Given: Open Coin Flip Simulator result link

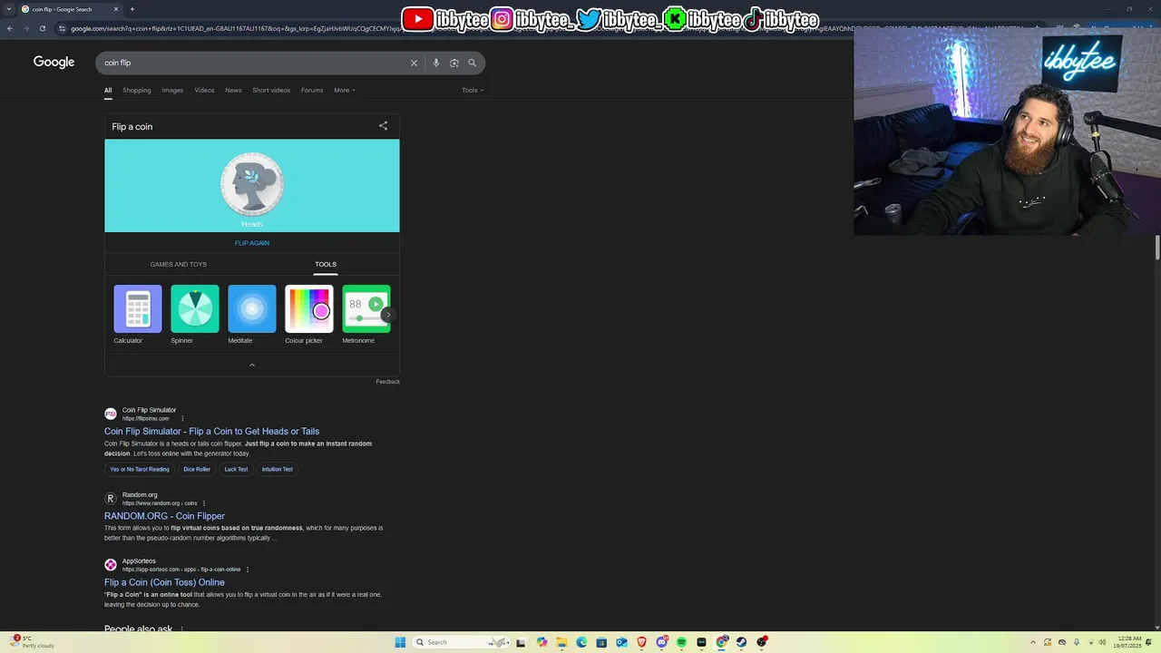Looking at the screenshot, I should [x=211, y=432].
